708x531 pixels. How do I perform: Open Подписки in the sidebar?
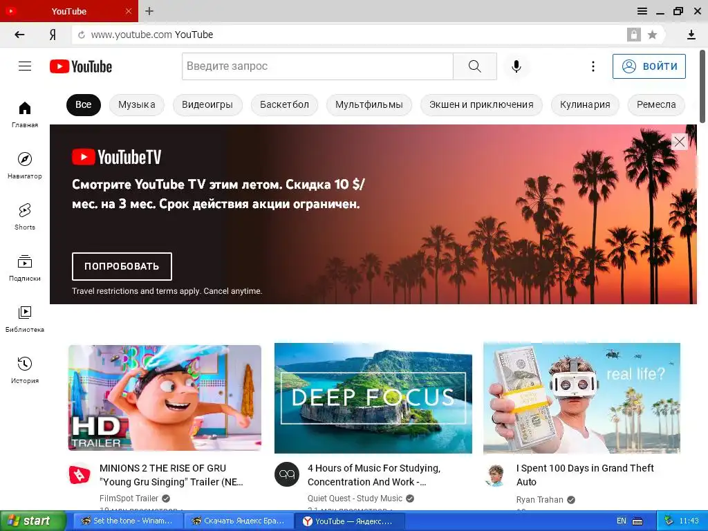[x=25, y=268]
